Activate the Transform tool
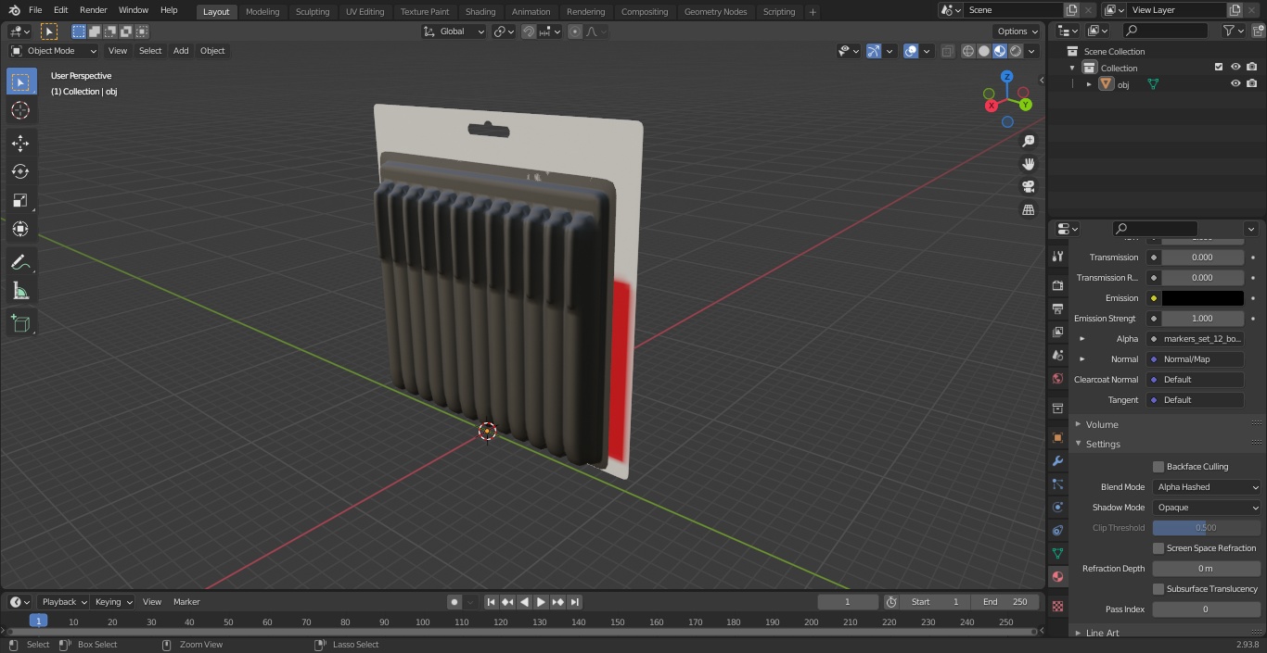The height and width of the screenshot is (653, 1267). [x=20, y=229]
